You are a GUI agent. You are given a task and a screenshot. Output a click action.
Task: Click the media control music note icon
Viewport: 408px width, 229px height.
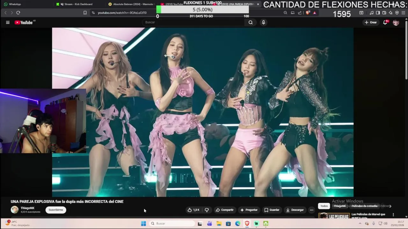[371, 13]
